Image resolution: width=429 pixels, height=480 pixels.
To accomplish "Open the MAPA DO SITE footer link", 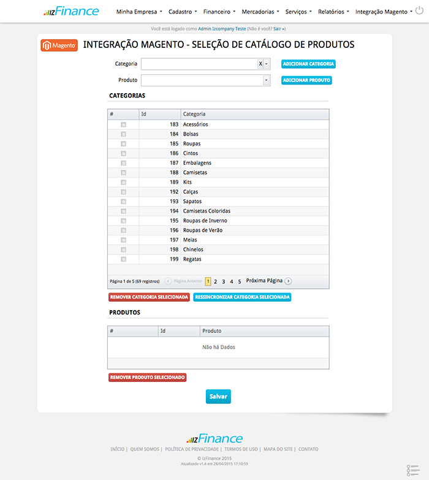I will coord(278,449).
